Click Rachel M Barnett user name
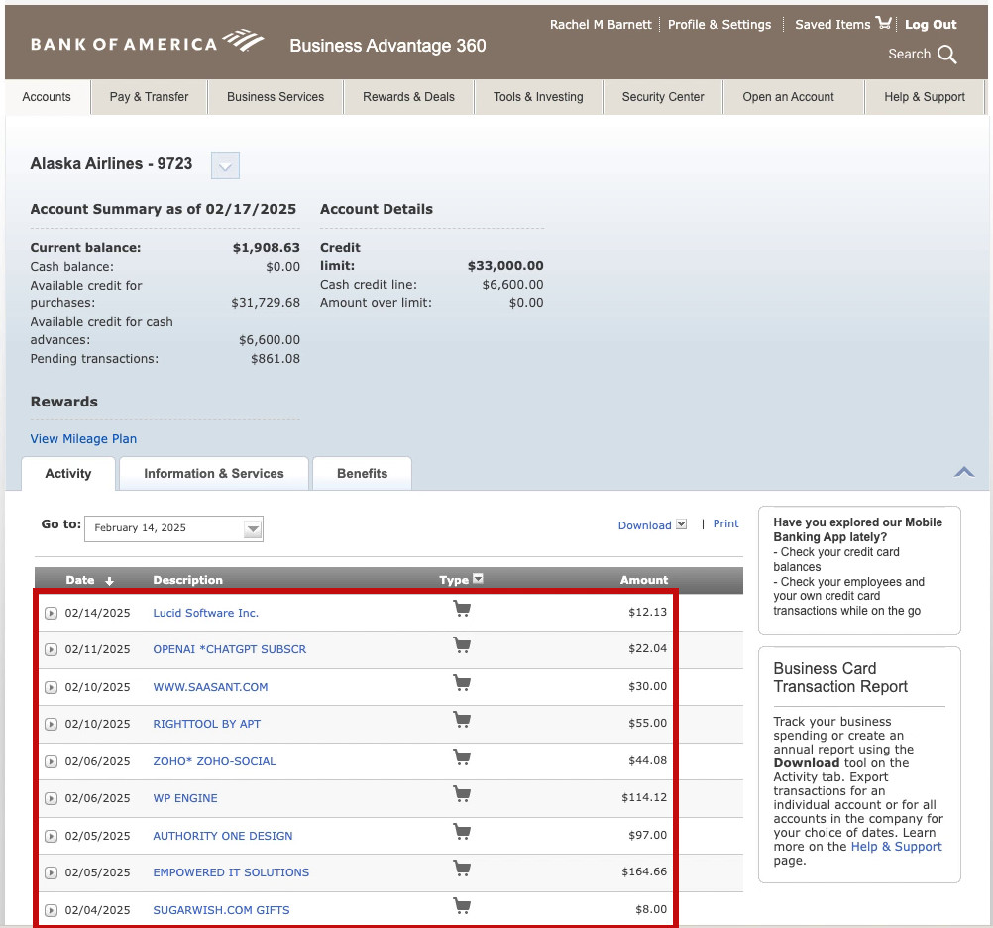Image resolution: width=993 pixels, height=928 pixels. [x=601, y=25]
